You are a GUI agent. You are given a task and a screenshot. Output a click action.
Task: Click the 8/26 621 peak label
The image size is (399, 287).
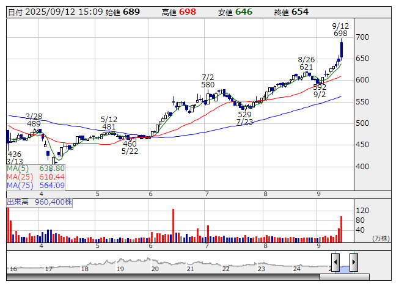306,64
